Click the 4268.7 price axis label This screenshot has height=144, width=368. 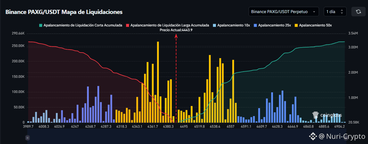tap(90, 126)
